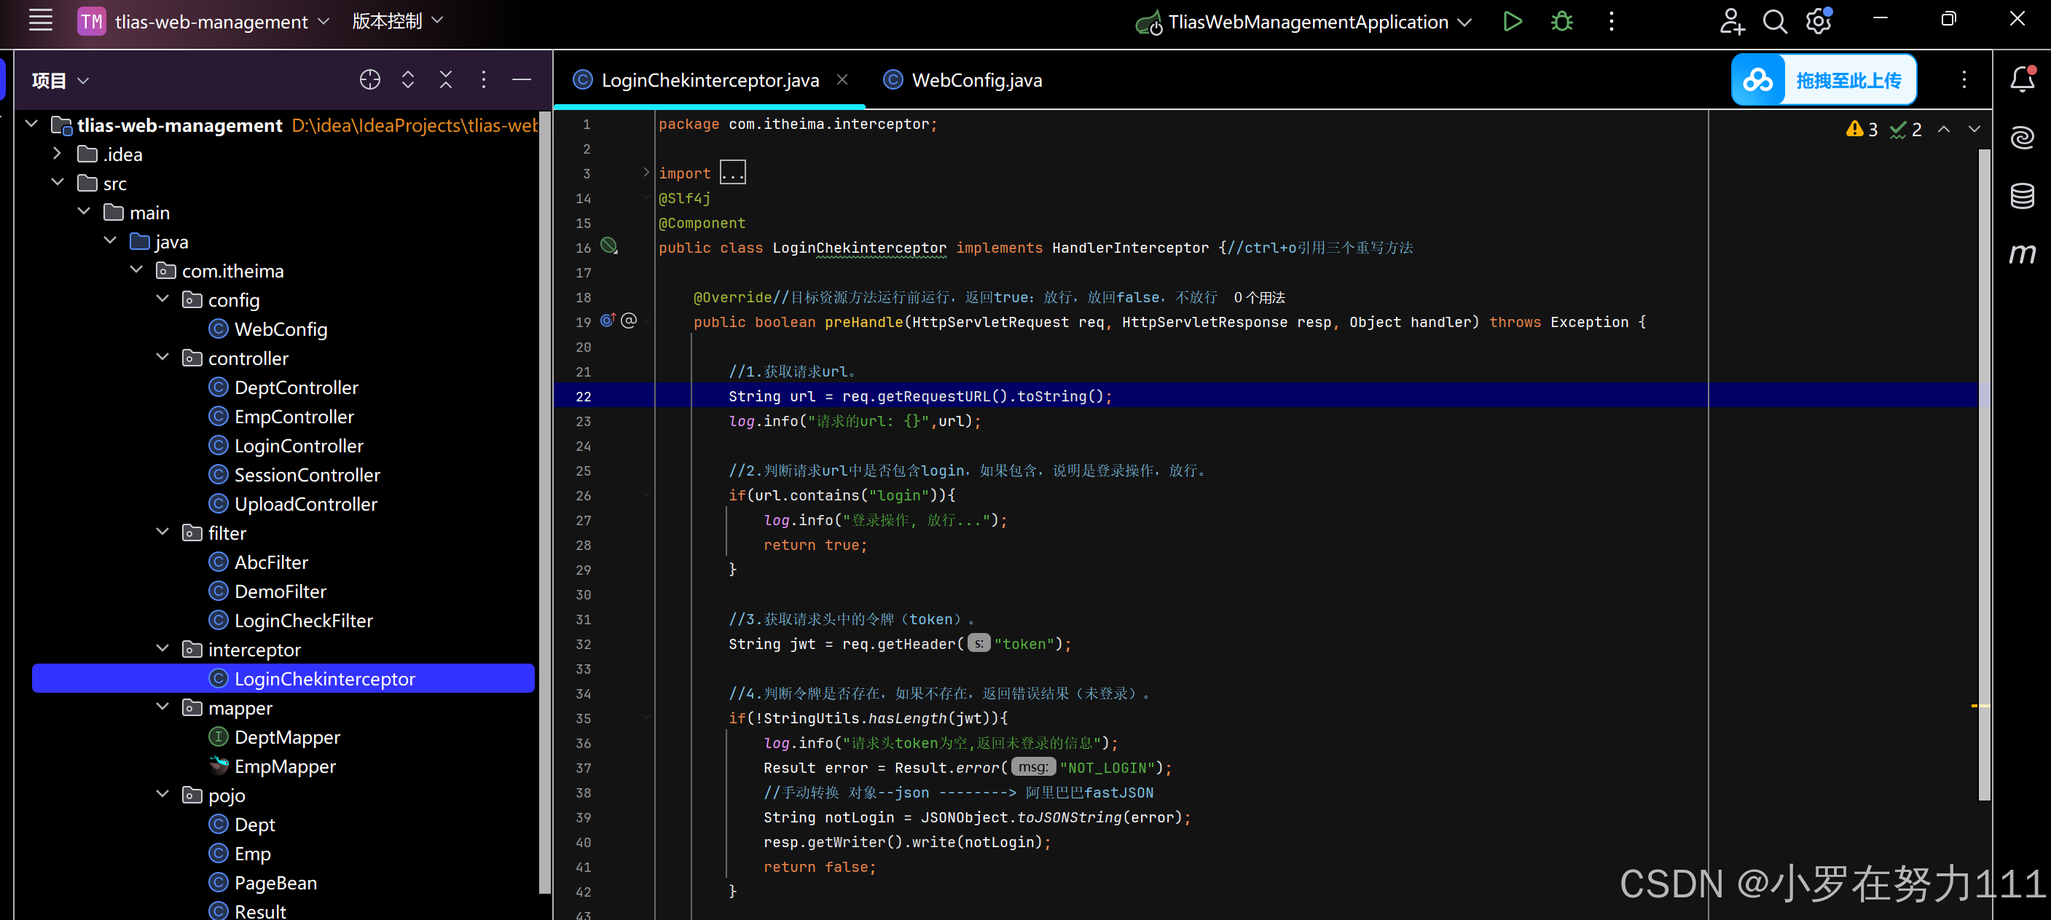This screenshot has width=2051, height=920.
Task: Toggle import block fold on line 3
Action: tap(646, 173)
